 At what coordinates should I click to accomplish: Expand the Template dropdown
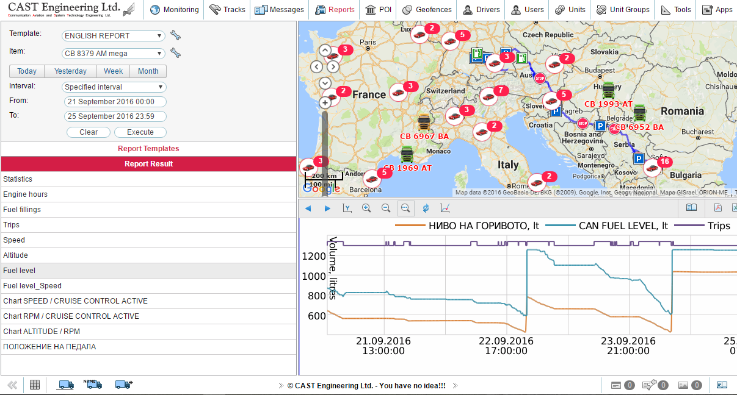tap(114, 36)
